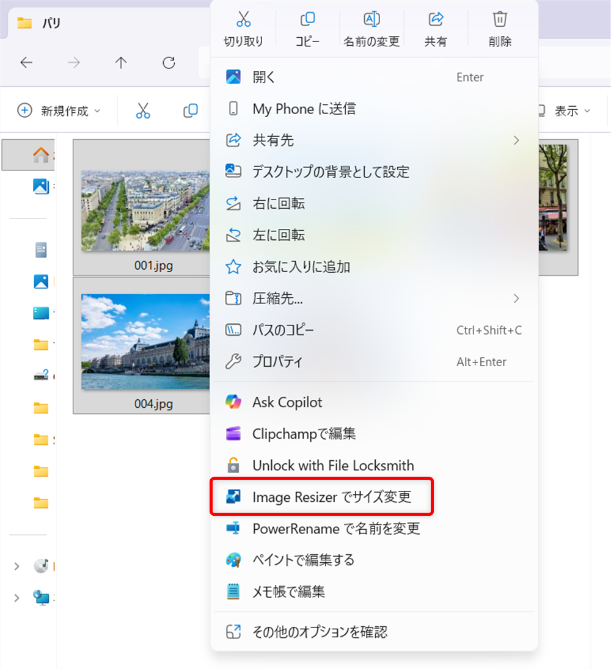Click the back navigation arrow
The width and height of the screenshot is (611, 669).
click(26, 63)
